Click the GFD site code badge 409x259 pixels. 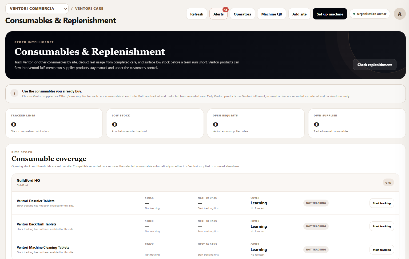click(x=388, y=183)
